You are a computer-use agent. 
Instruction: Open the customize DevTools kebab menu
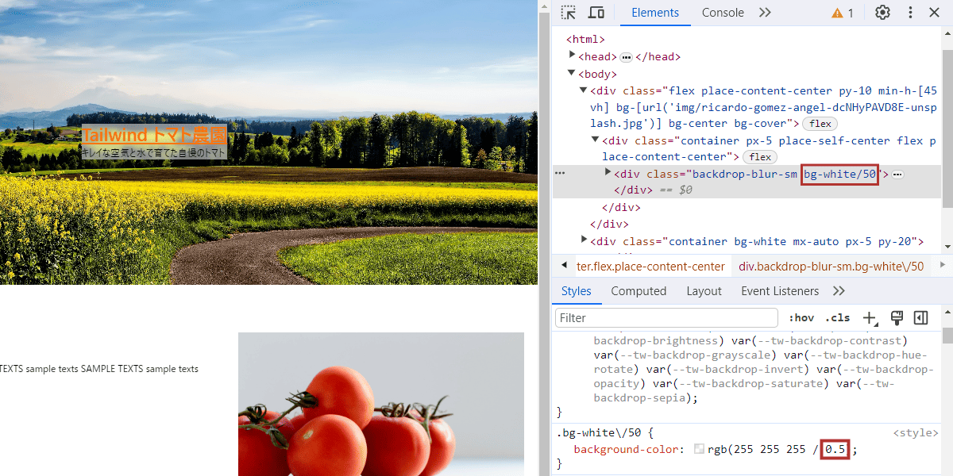pyautogui.click(x=910, y=13)
